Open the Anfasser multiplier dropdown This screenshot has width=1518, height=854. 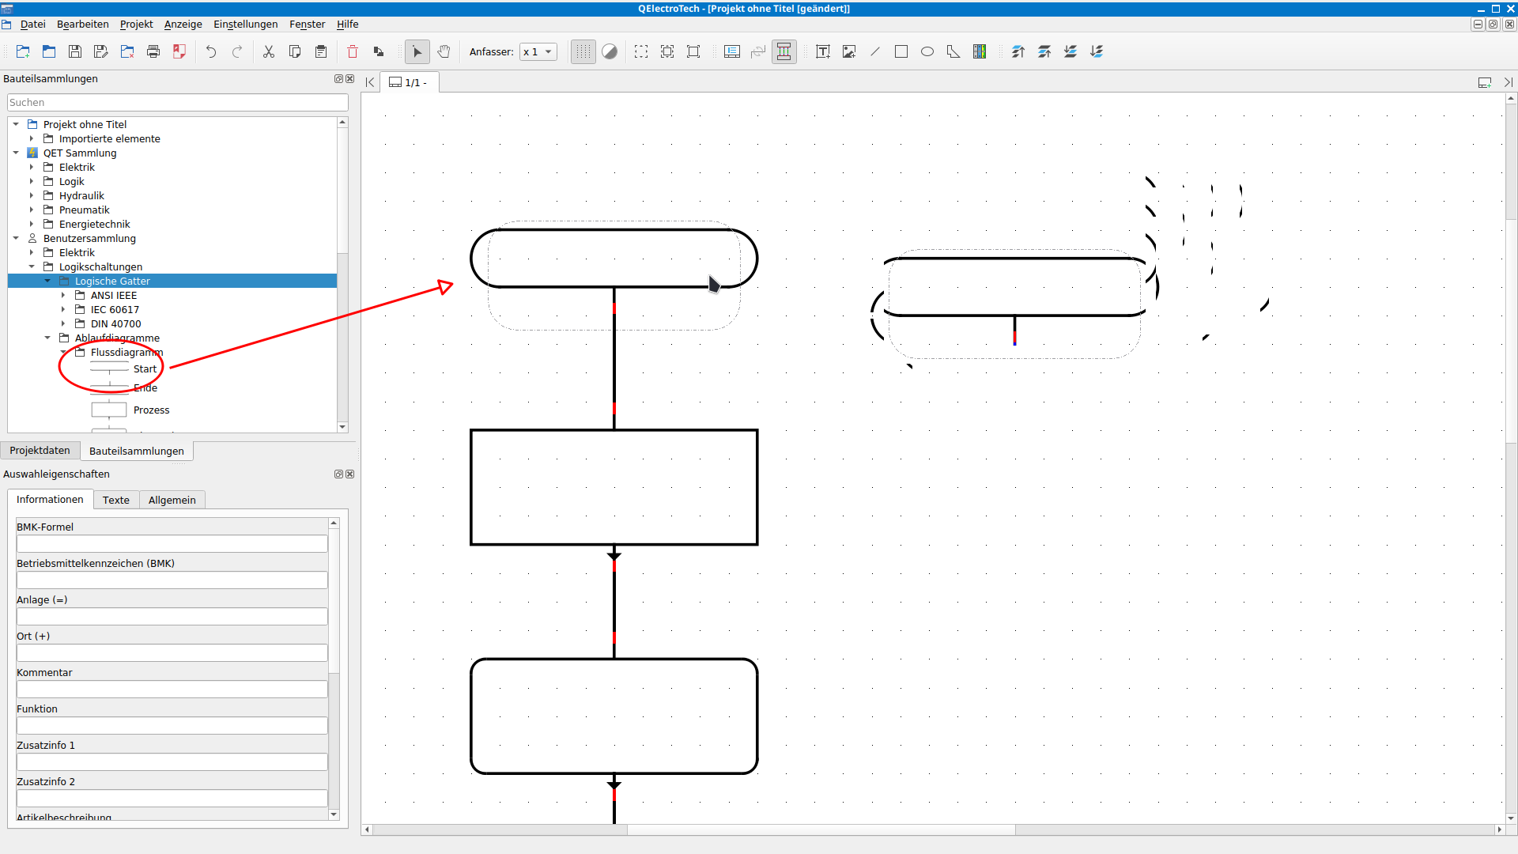538,51
